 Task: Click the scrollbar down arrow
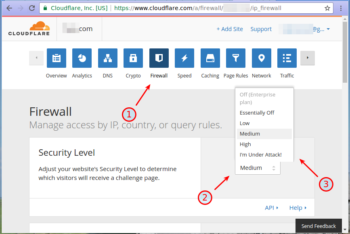coord(345,230)
